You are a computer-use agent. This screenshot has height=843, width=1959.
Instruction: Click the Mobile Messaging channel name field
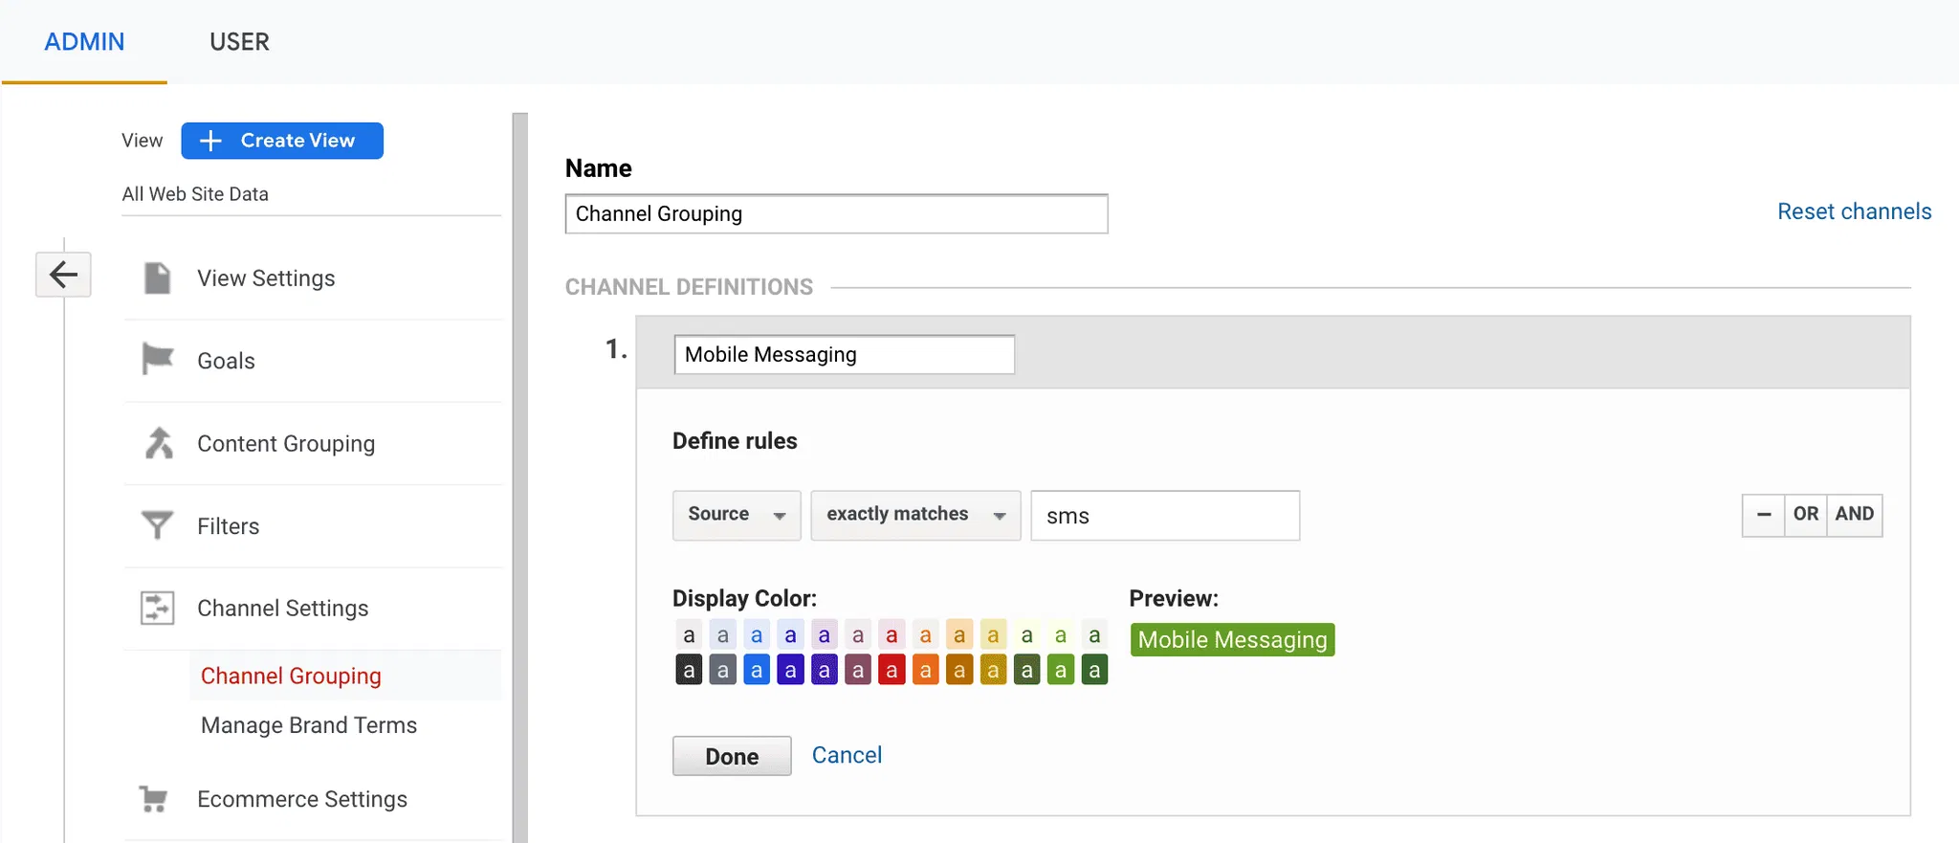(844, 355)
